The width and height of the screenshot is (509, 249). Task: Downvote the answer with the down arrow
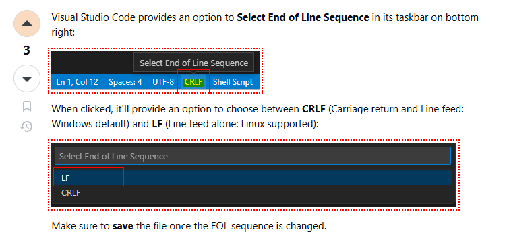(27, 79)
